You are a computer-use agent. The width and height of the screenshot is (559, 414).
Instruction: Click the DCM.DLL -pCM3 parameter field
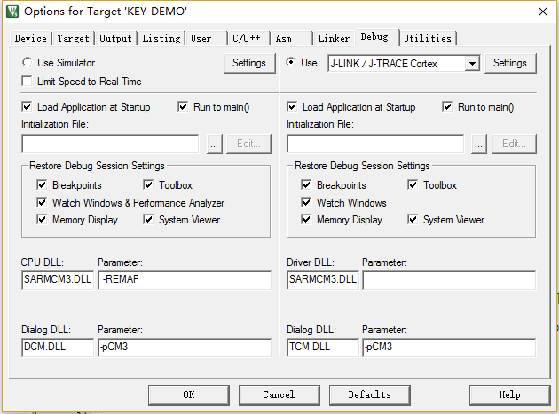pos(185,348)
